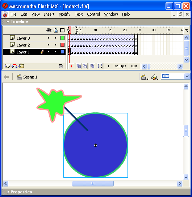Screen dimensions: 192x197
Task: Click the Timeline panel gripper
Action: point(3,21)
